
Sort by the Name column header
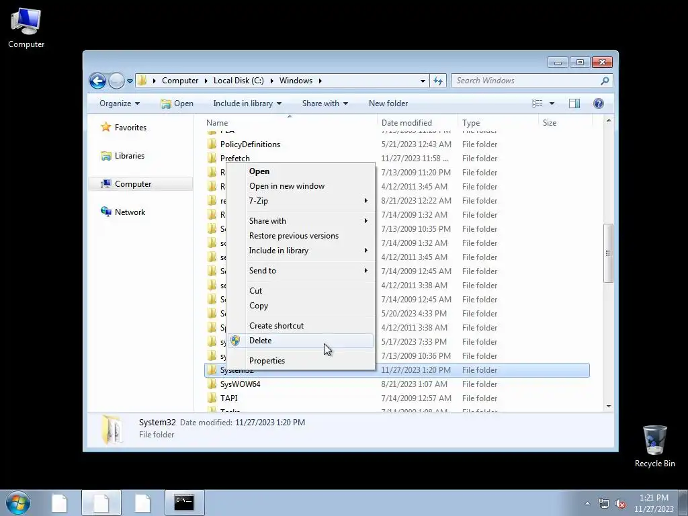[x=290, y=123]
